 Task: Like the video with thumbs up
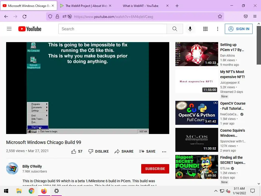pos(77,151)
